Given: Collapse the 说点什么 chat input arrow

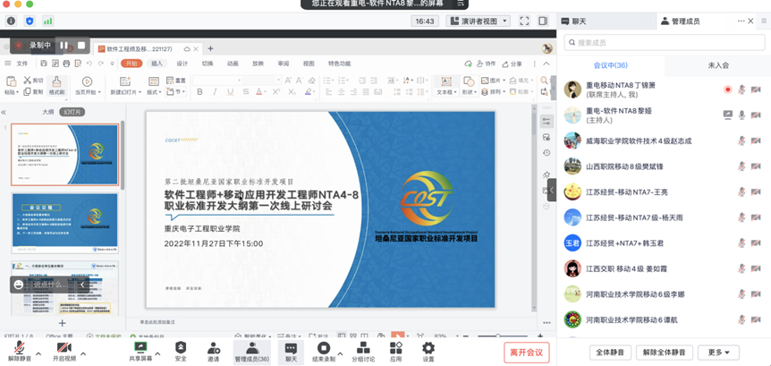Looking at the screenshot, I should click(x=82, y=285).
